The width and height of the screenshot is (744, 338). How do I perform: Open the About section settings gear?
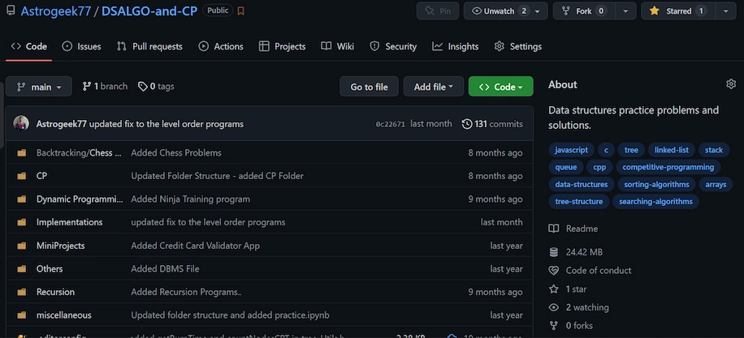pyautogui.click(x=731, y=84)
